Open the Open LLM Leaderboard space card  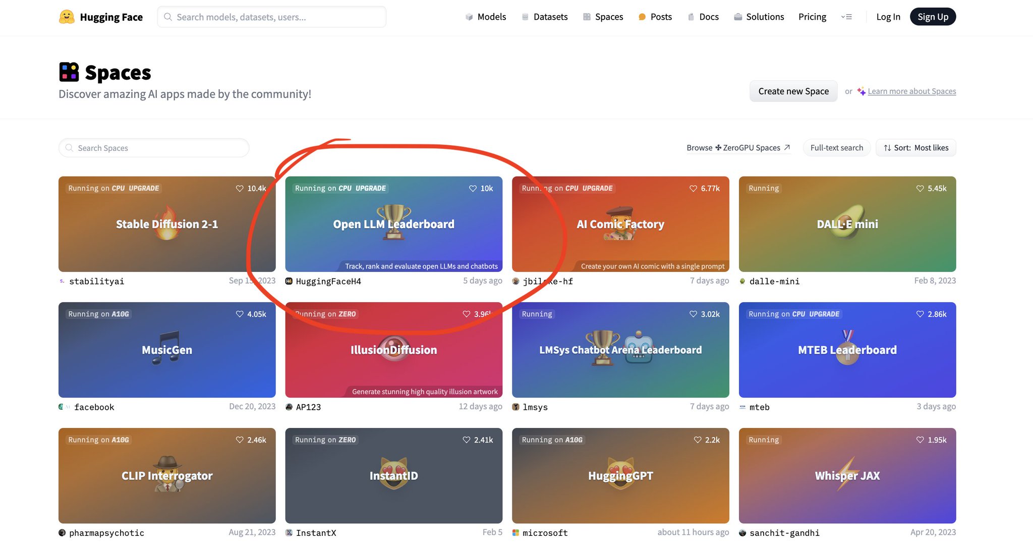pos(393,224)
